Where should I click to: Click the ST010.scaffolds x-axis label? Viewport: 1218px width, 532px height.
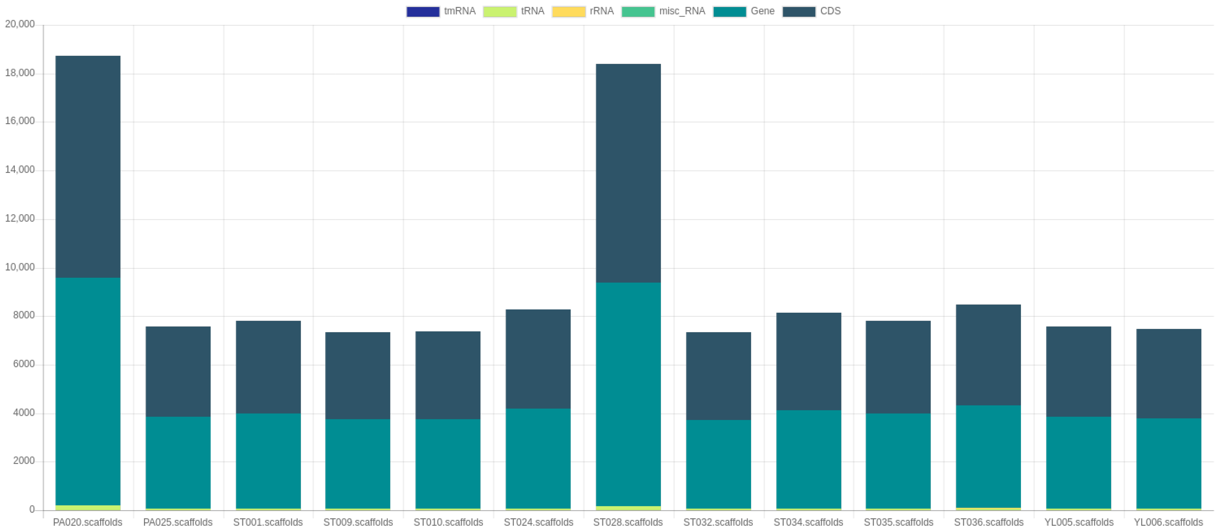click(x=448, y=522)
